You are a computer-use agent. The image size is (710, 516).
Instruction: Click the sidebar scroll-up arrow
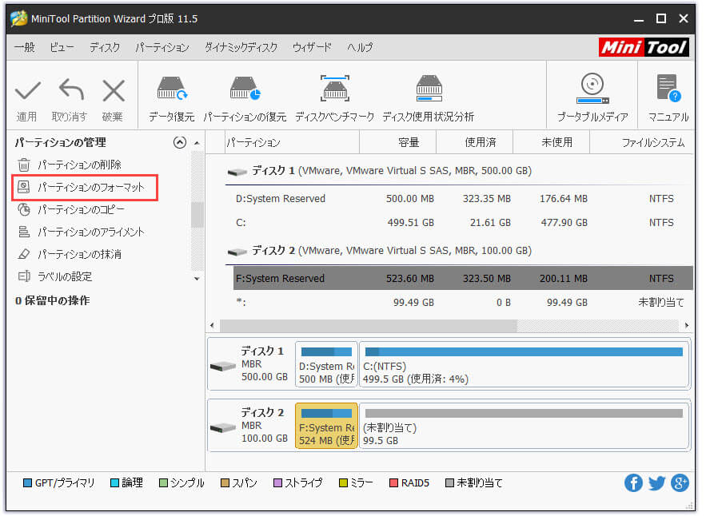[197, 143]
